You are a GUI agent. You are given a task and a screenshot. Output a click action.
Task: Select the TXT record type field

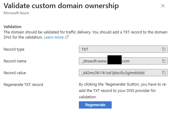click(123, 49)
